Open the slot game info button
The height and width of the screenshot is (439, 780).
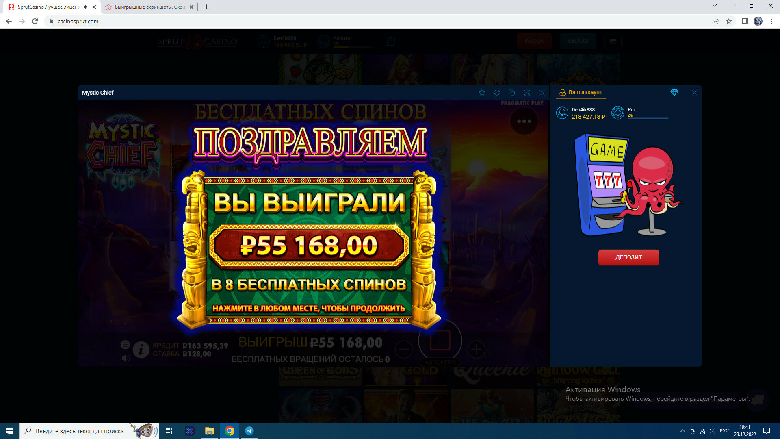coord(141,350)
